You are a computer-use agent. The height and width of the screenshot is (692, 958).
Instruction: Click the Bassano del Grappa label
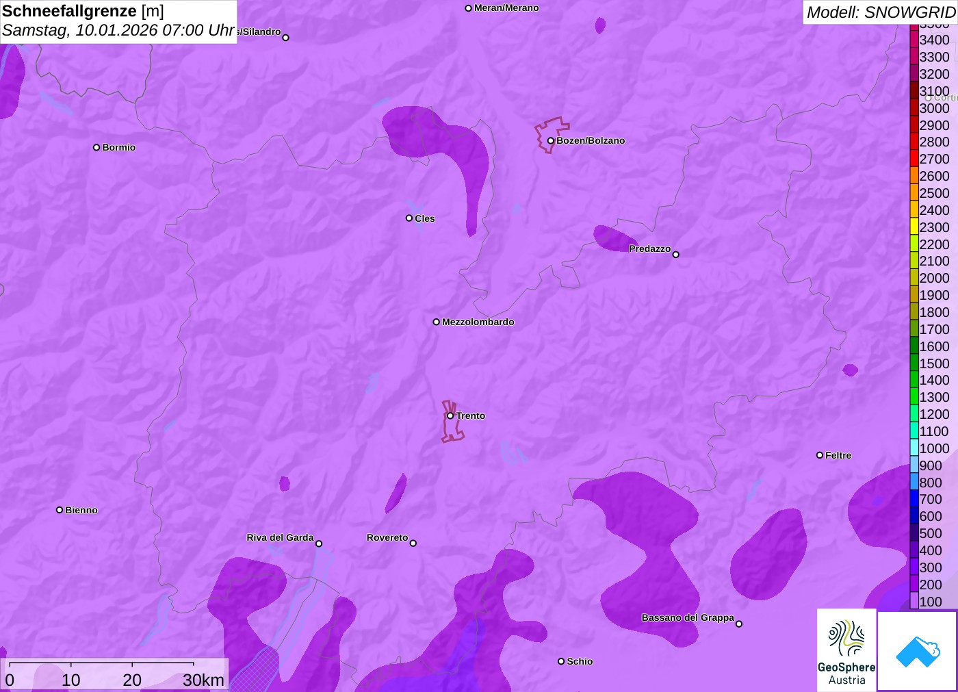[688, 617]
